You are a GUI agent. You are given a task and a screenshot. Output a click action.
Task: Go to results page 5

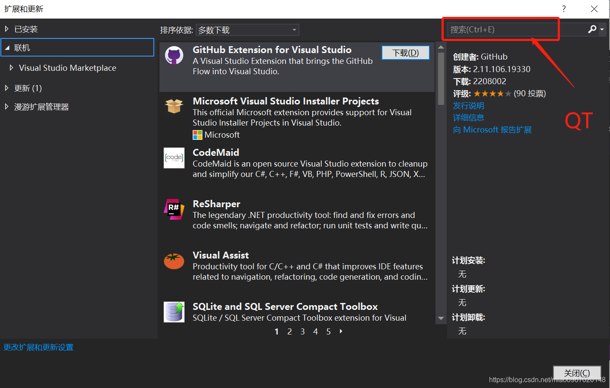click(328, 331)
